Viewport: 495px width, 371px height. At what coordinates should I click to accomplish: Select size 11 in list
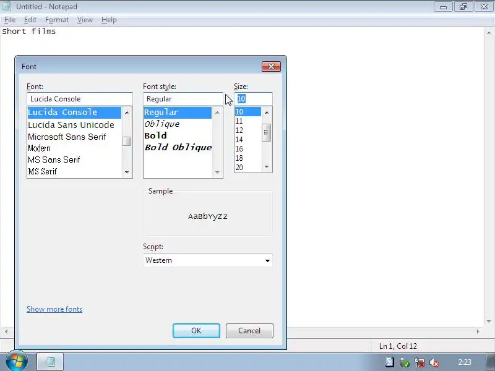tap(248, 121)
